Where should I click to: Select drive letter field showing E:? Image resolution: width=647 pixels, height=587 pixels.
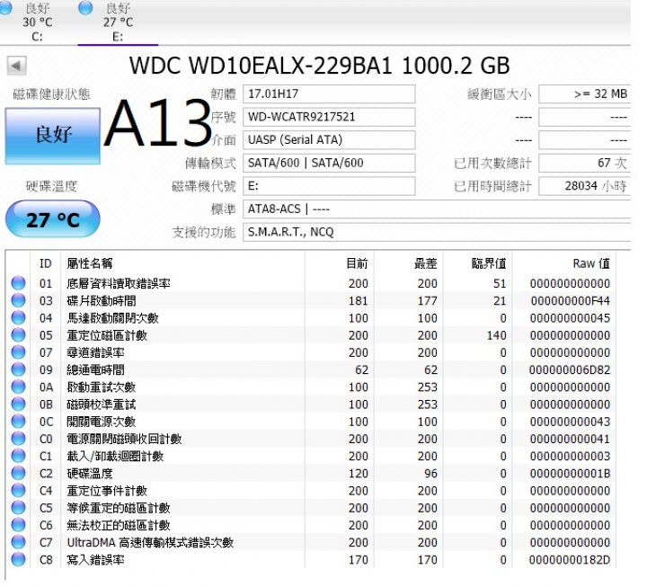pos(329,186)
